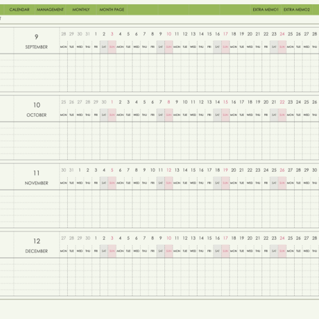Click SAT label under September 2

104,47
